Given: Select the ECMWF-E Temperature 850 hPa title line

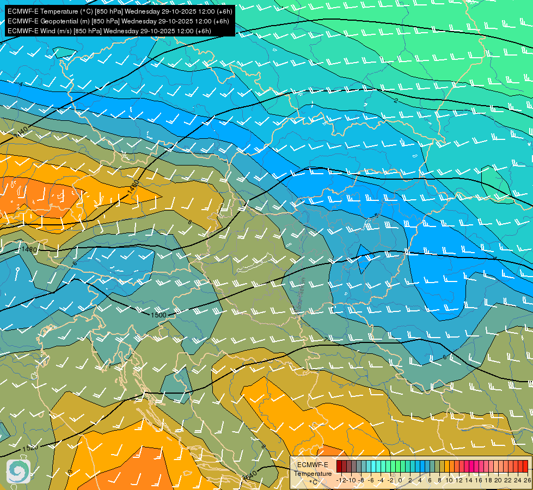Looking at the screenshot, I should [120, 11].
